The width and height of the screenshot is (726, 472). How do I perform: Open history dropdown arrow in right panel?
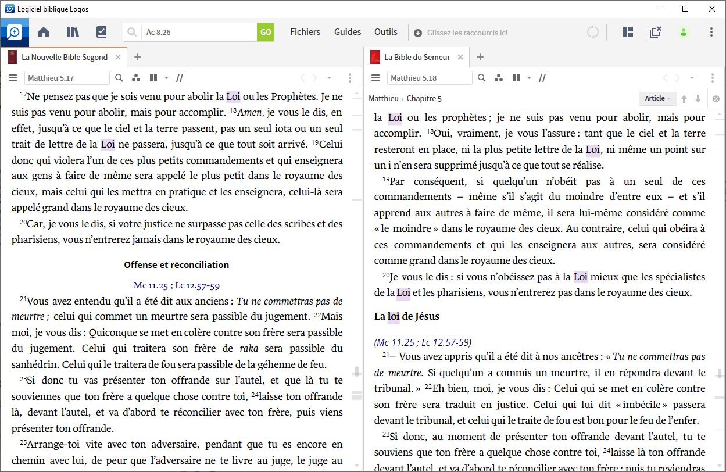692,78
